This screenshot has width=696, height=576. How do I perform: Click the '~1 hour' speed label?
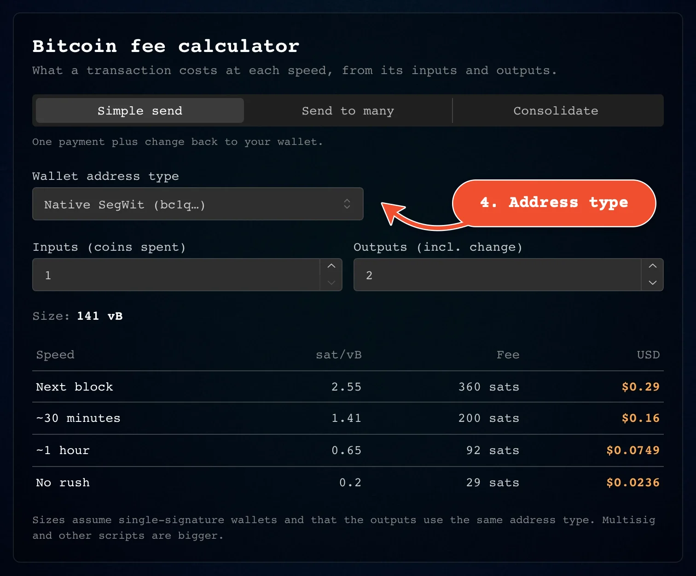click(x=63, y=450)
